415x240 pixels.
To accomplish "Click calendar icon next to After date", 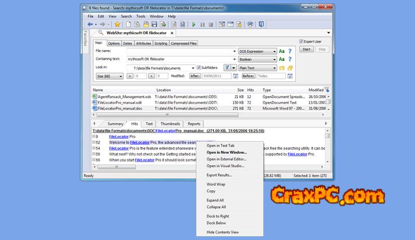I will pos(236,76).
